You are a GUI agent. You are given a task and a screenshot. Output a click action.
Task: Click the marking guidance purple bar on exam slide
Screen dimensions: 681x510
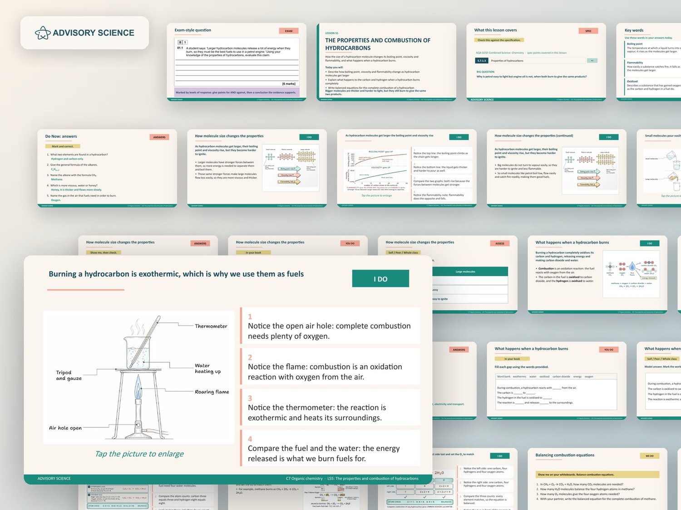coord(237,92)
